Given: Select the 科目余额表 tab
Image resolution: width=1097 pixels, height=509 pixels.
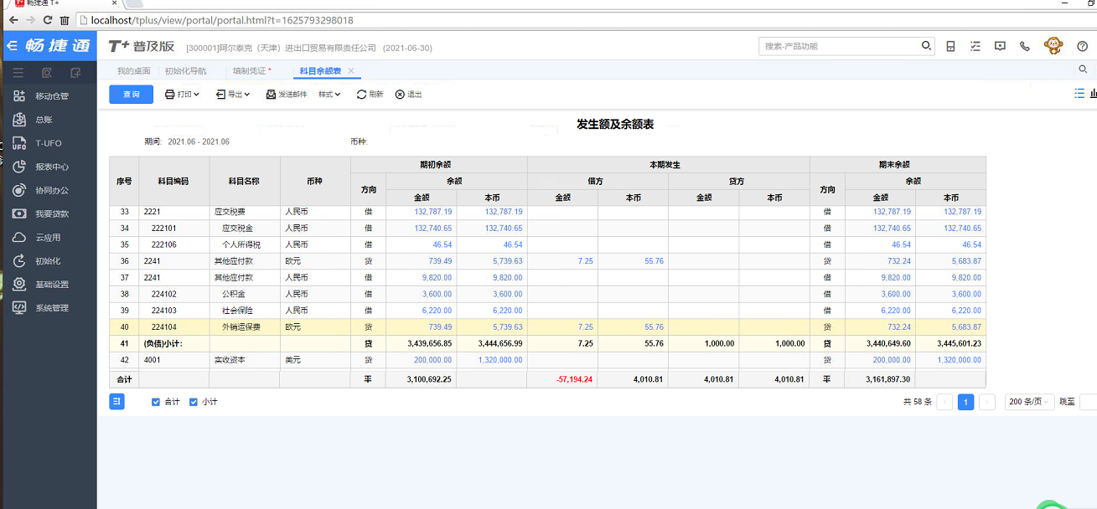Looking at the screenshot, I should (320, 71).
